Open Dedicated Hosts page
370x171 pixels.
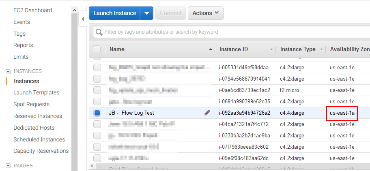coord(34,128)
